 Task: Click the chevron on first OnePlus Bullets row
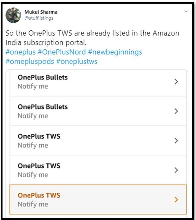click(x=176, y=82)
